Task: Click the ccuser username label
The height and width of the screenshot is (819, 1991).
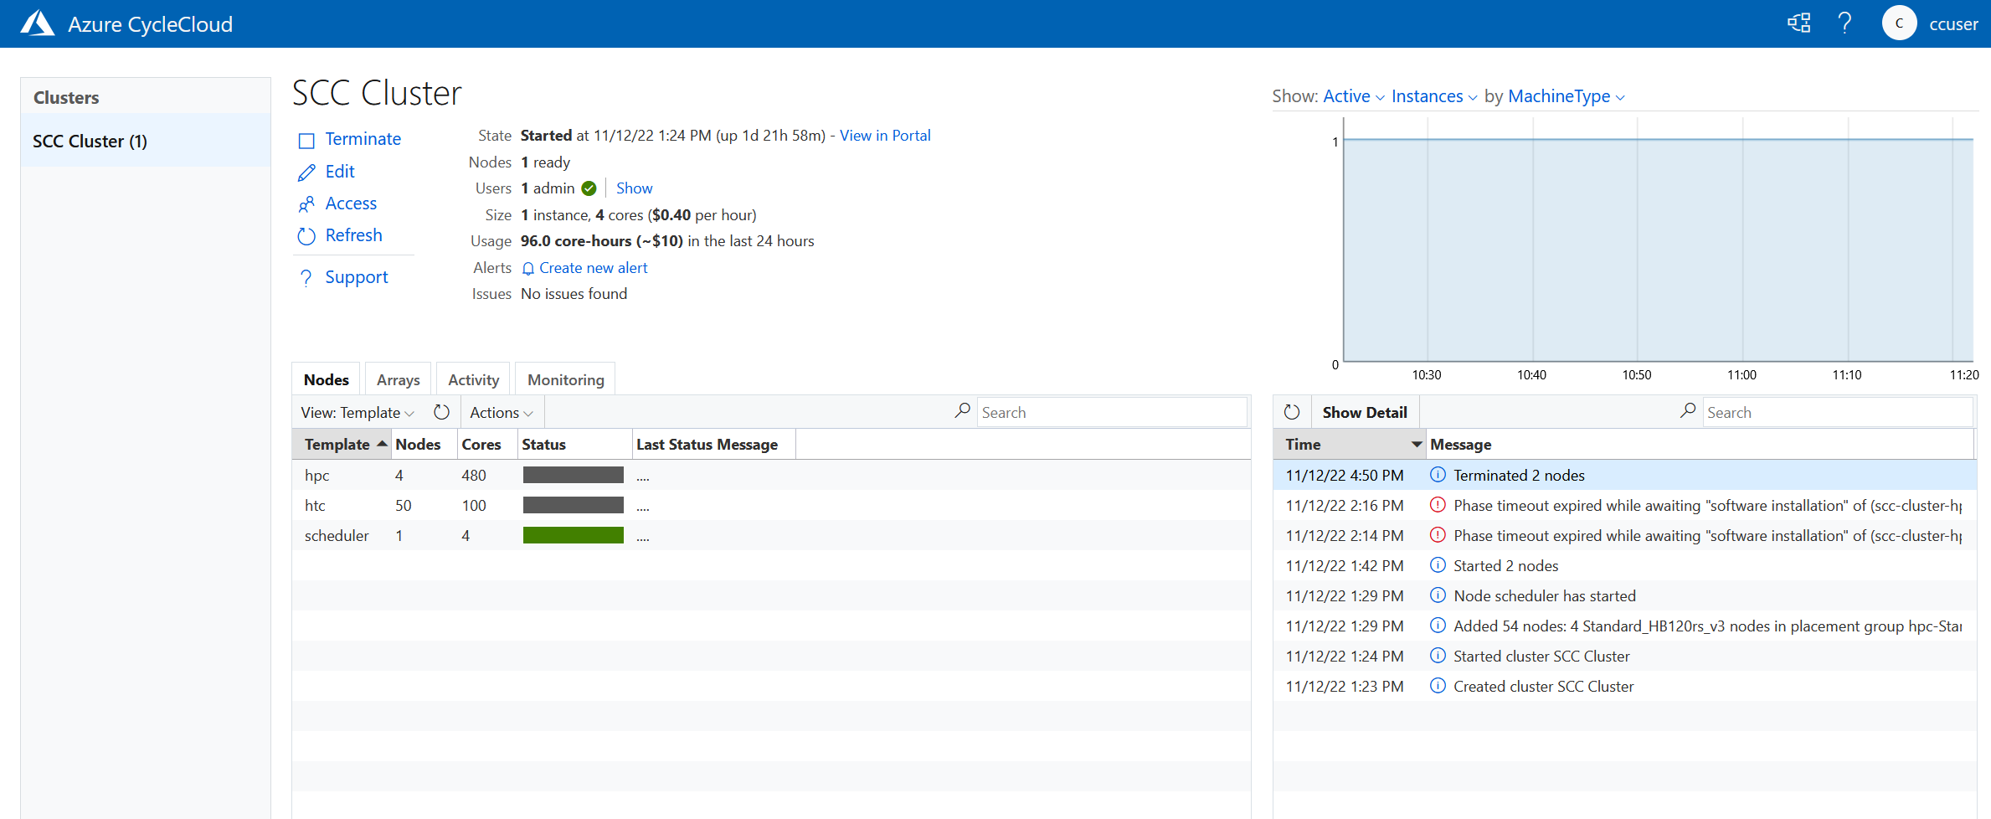Action: click(1953, 24)
